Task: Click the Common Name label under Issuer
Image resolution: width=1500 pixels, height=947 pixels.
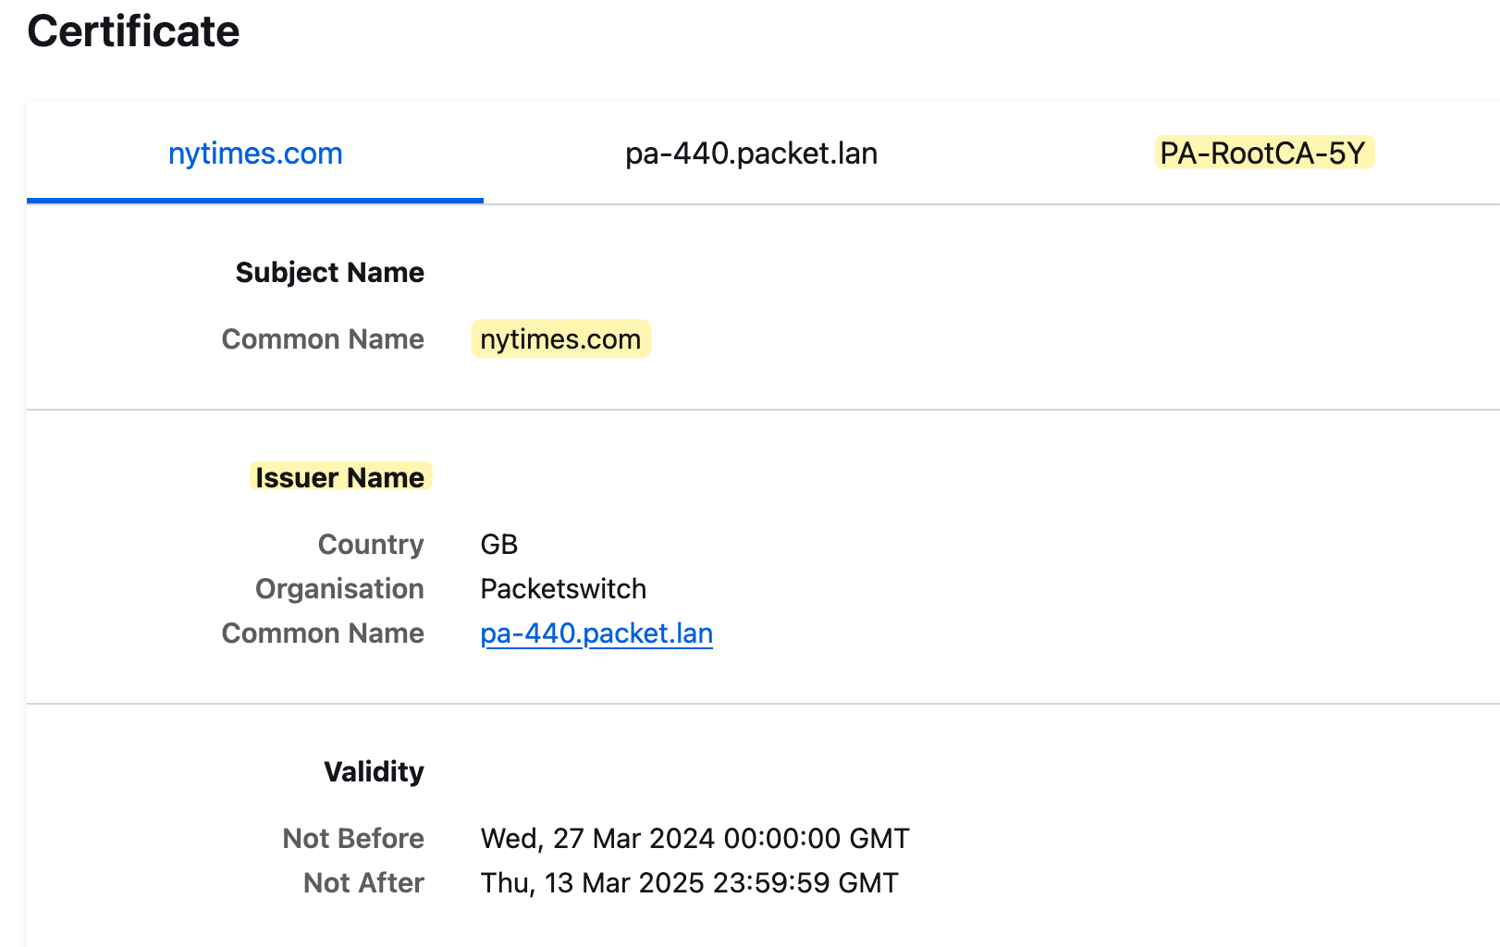Action: [x=322, y=633]
